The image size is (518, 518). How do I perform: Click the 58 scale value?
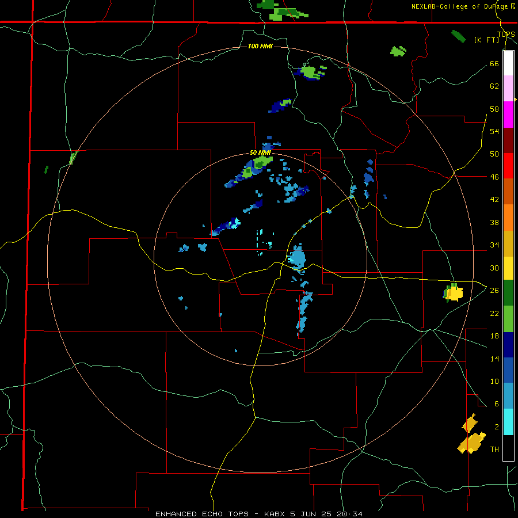tap(494, 109)
